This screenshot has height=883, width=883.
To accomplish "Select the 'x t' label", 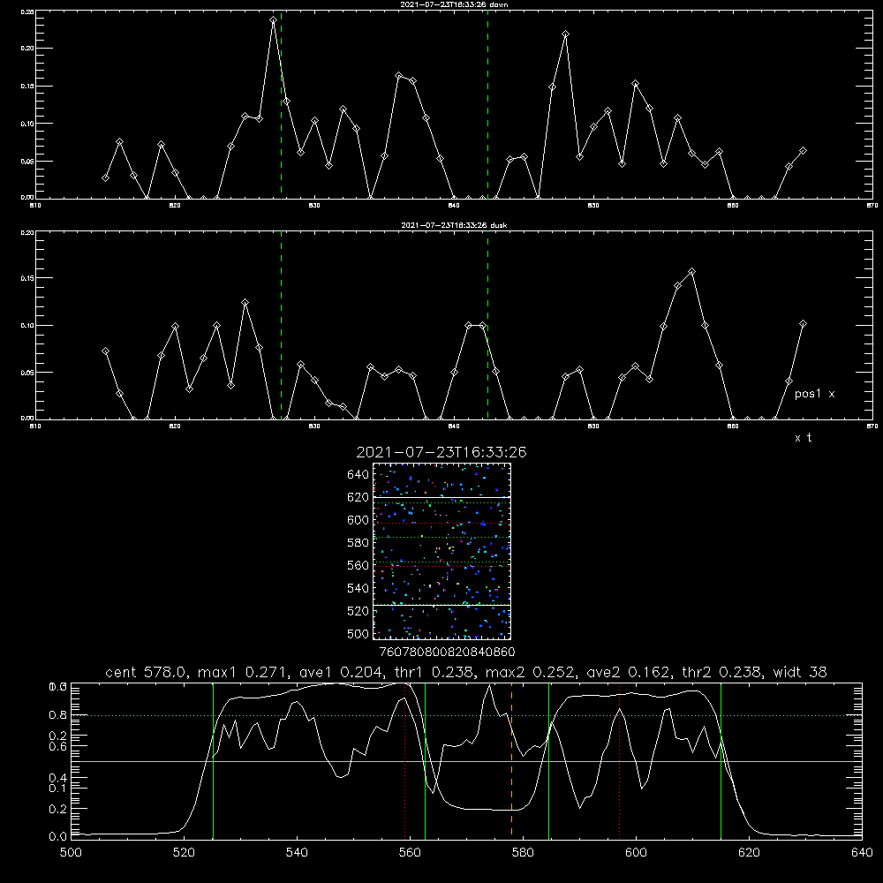I will 803,438.
